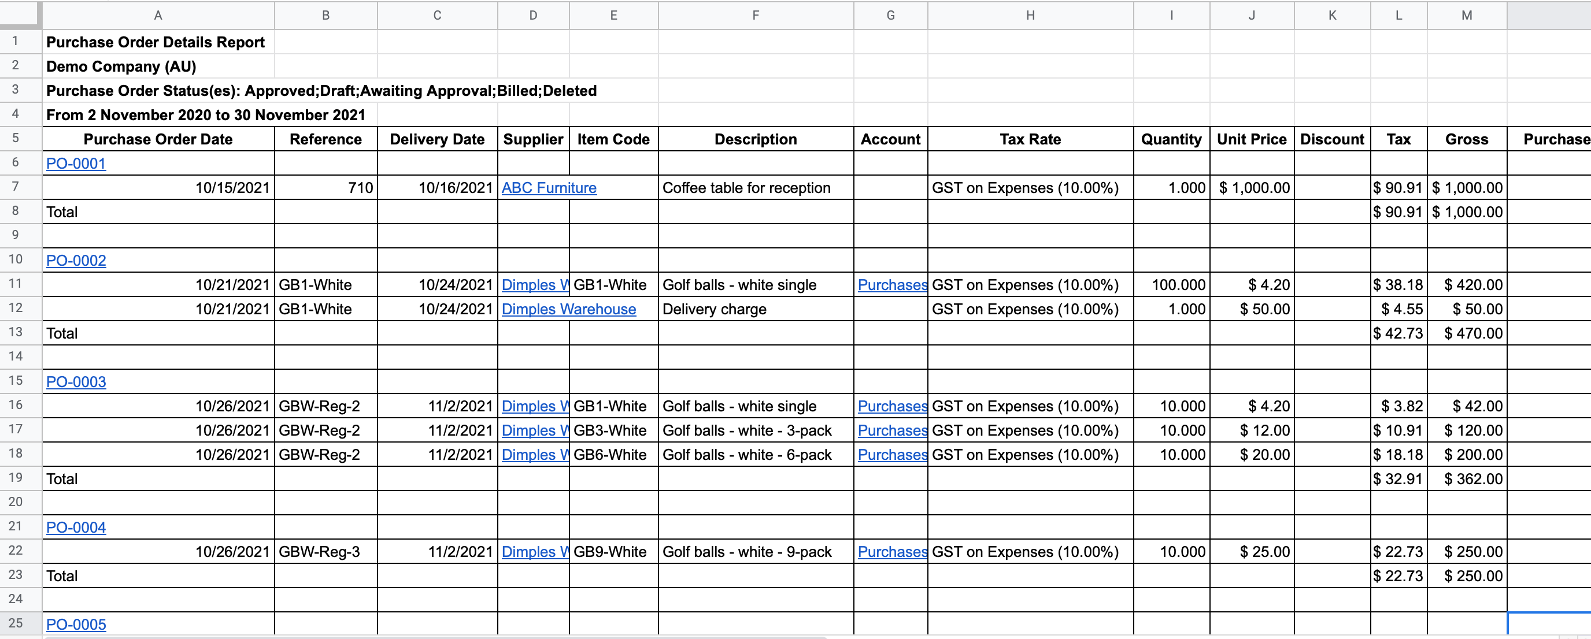This screenshot has width=1591, height=639.
Task: Click the select-all corner box of the sheet
Action: (x=20, y=16)
